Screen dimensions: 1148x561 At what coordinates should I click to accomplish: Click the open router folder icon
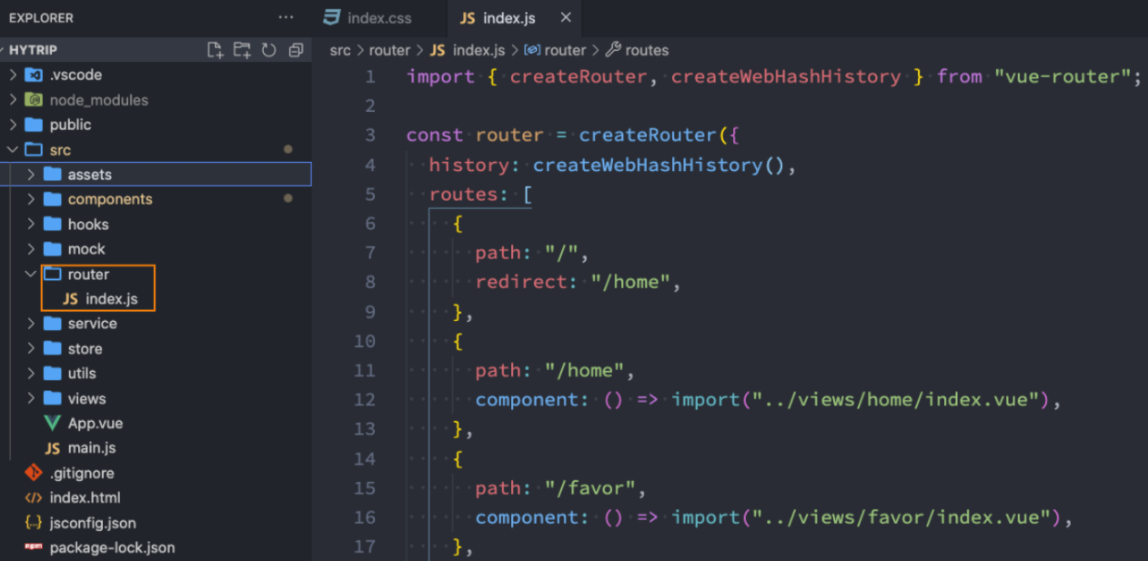[x=52, y=274]
